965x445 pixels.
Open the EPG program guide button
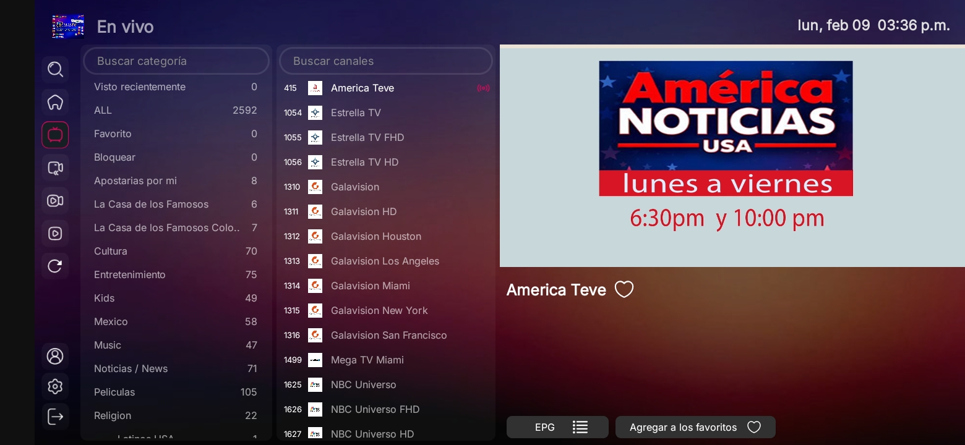557,427
